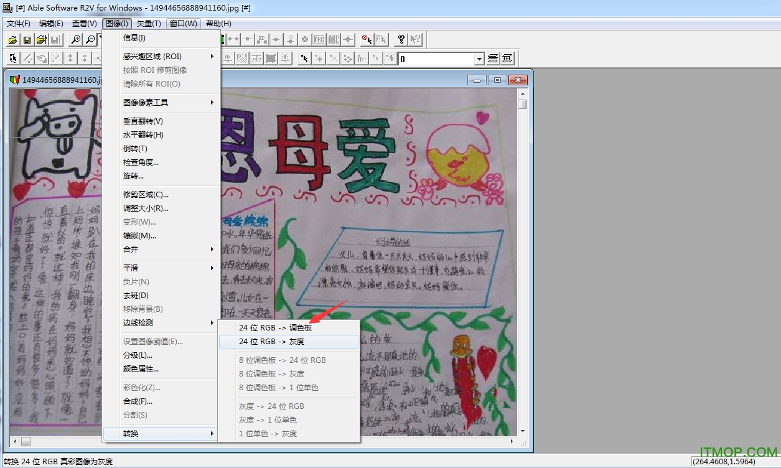
Task: Open the 帮助(H) menu
Action: pos(218,24)
